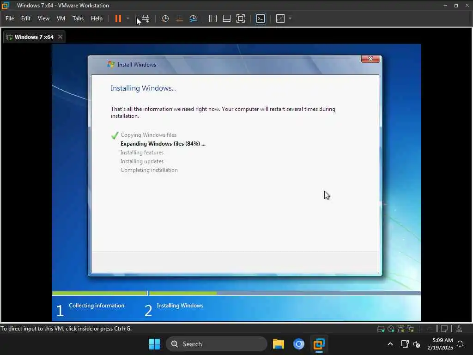Click the muted volume tray icon

tap(417, 344)
